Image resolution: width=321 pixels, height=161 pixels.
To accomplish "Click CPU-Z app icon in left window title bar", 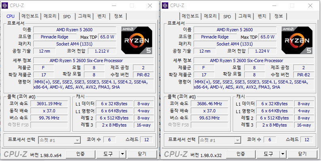I will pyautogui.click(x=5, y=6).
